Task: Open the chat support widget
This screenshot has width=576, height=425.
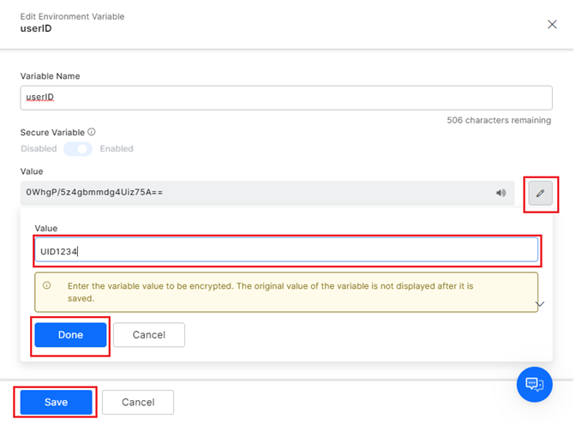Action: (534, 384)
